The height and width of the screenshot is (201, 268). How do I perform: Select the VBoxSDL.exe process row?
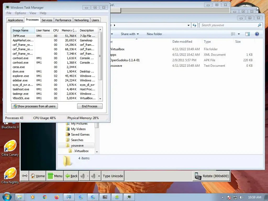(x=54, y=98)
